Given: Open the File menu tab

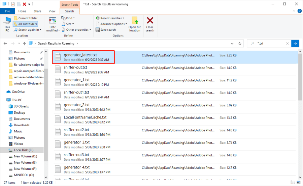Looking at the screenshot, I should pyautogui.click(x=7, y=11).
